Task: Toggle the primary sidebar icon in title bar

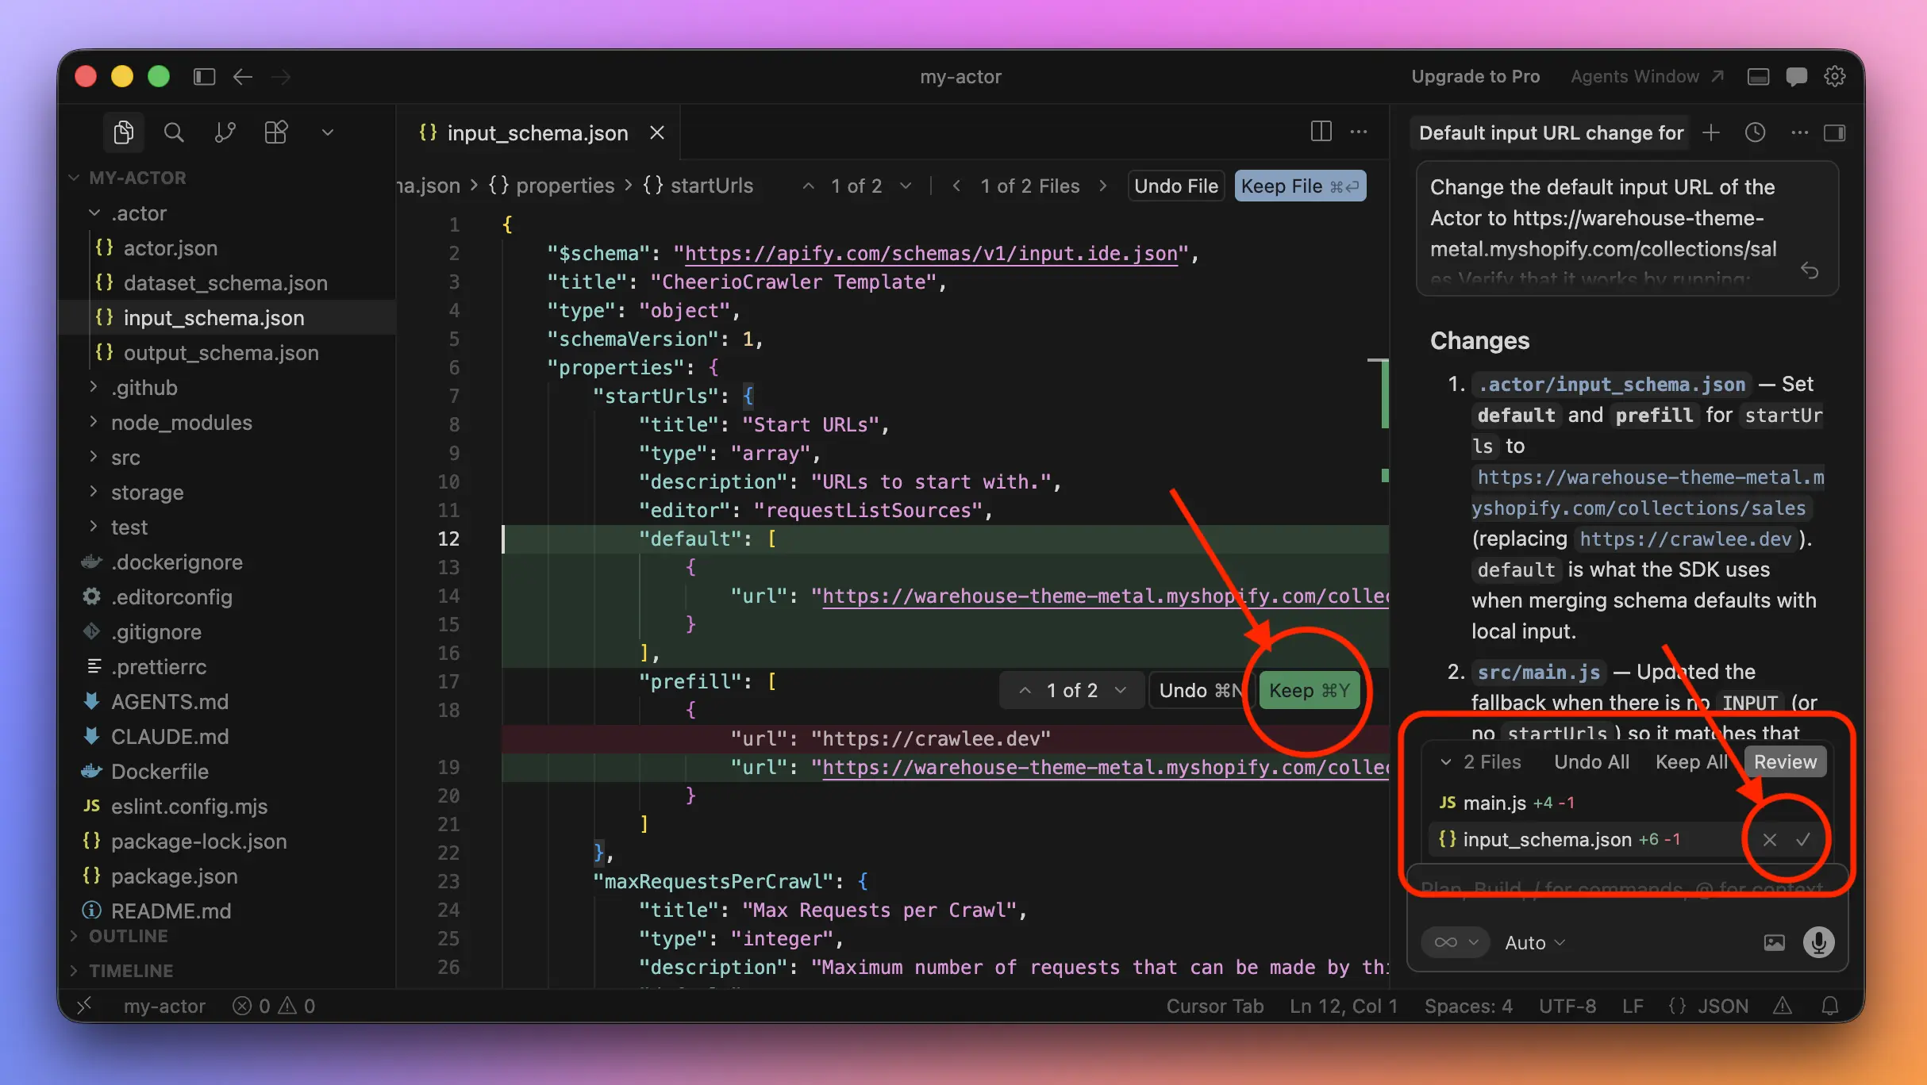Action: pos(205,77)
